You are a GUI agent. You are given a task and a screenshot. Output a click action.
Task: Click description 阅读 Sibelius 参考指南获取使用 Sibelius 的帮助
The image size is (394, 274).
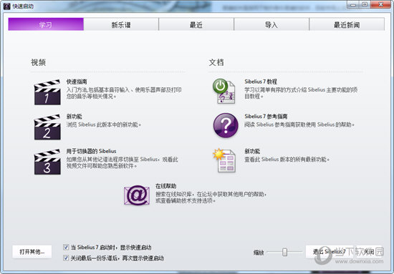[x=299, y=124]
